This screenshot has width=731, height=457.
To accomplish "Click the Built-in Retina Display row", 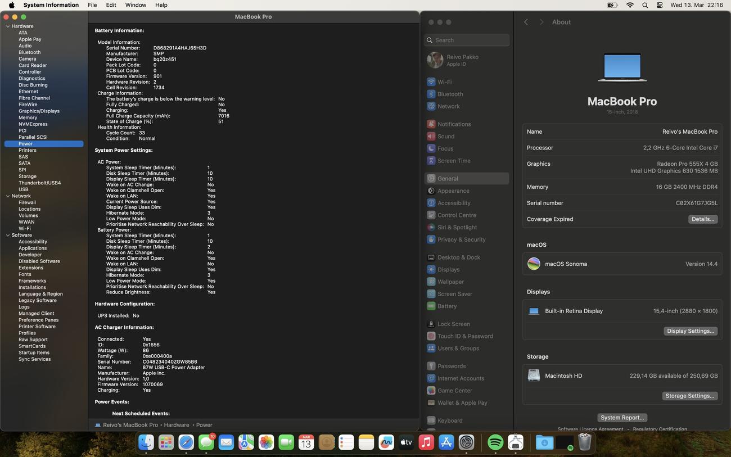I will click(622, 311).
